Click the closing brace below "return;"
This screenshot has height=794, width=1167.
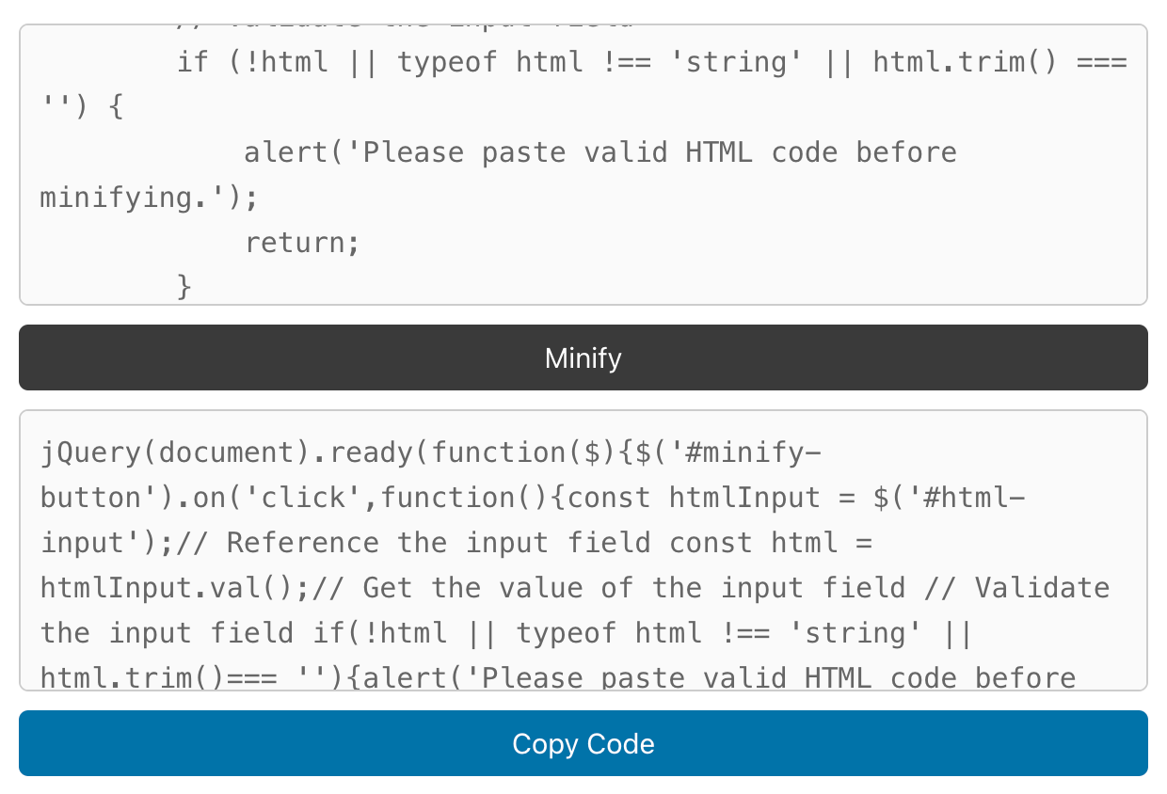tap(184, 286)
